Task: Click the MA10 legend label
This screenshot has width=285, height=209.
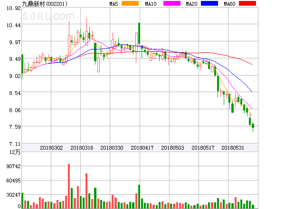Action: tap(151, 4)
